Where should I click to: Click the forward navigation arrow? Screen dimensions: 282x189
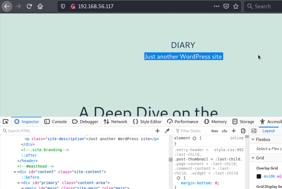(18, 7)
